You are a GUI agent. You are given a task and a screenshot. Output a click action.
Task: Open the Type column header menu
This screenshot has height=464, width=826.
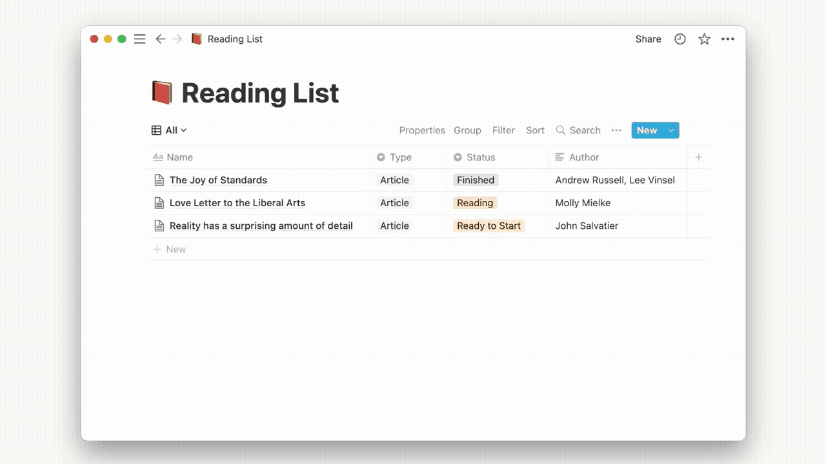[x=400, y=157]
